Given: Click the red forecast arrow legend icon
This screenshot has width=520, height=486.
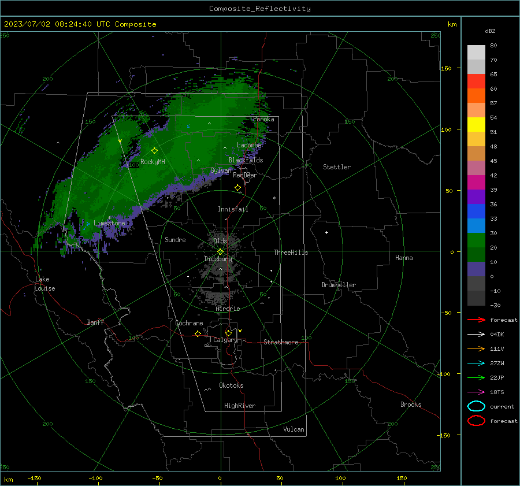Looking at the screenshot, I should pos(476,320).
